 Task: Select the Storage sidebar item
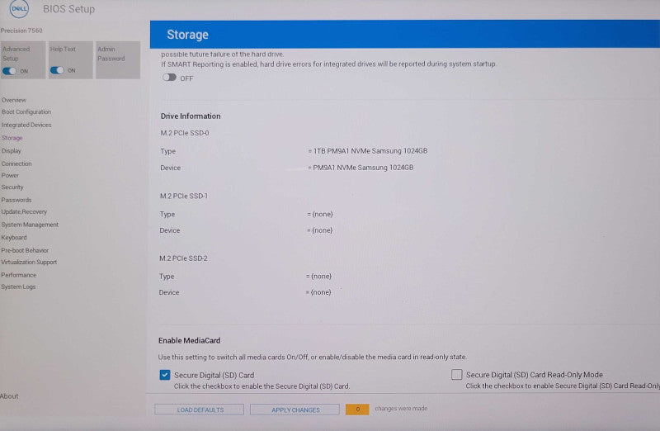pos(12,138)
